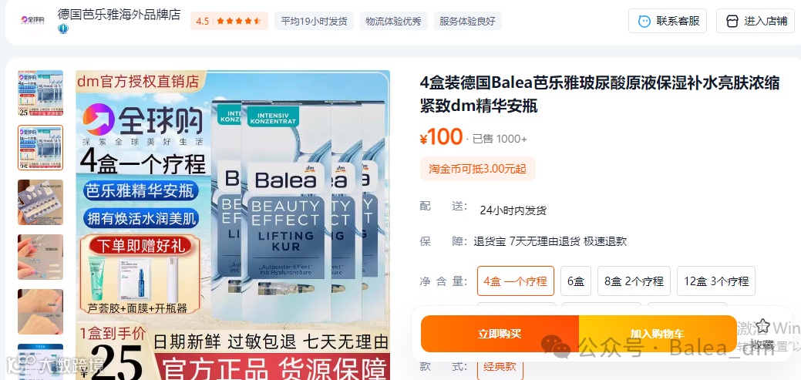Select the 6盒 quantity option

576,281
